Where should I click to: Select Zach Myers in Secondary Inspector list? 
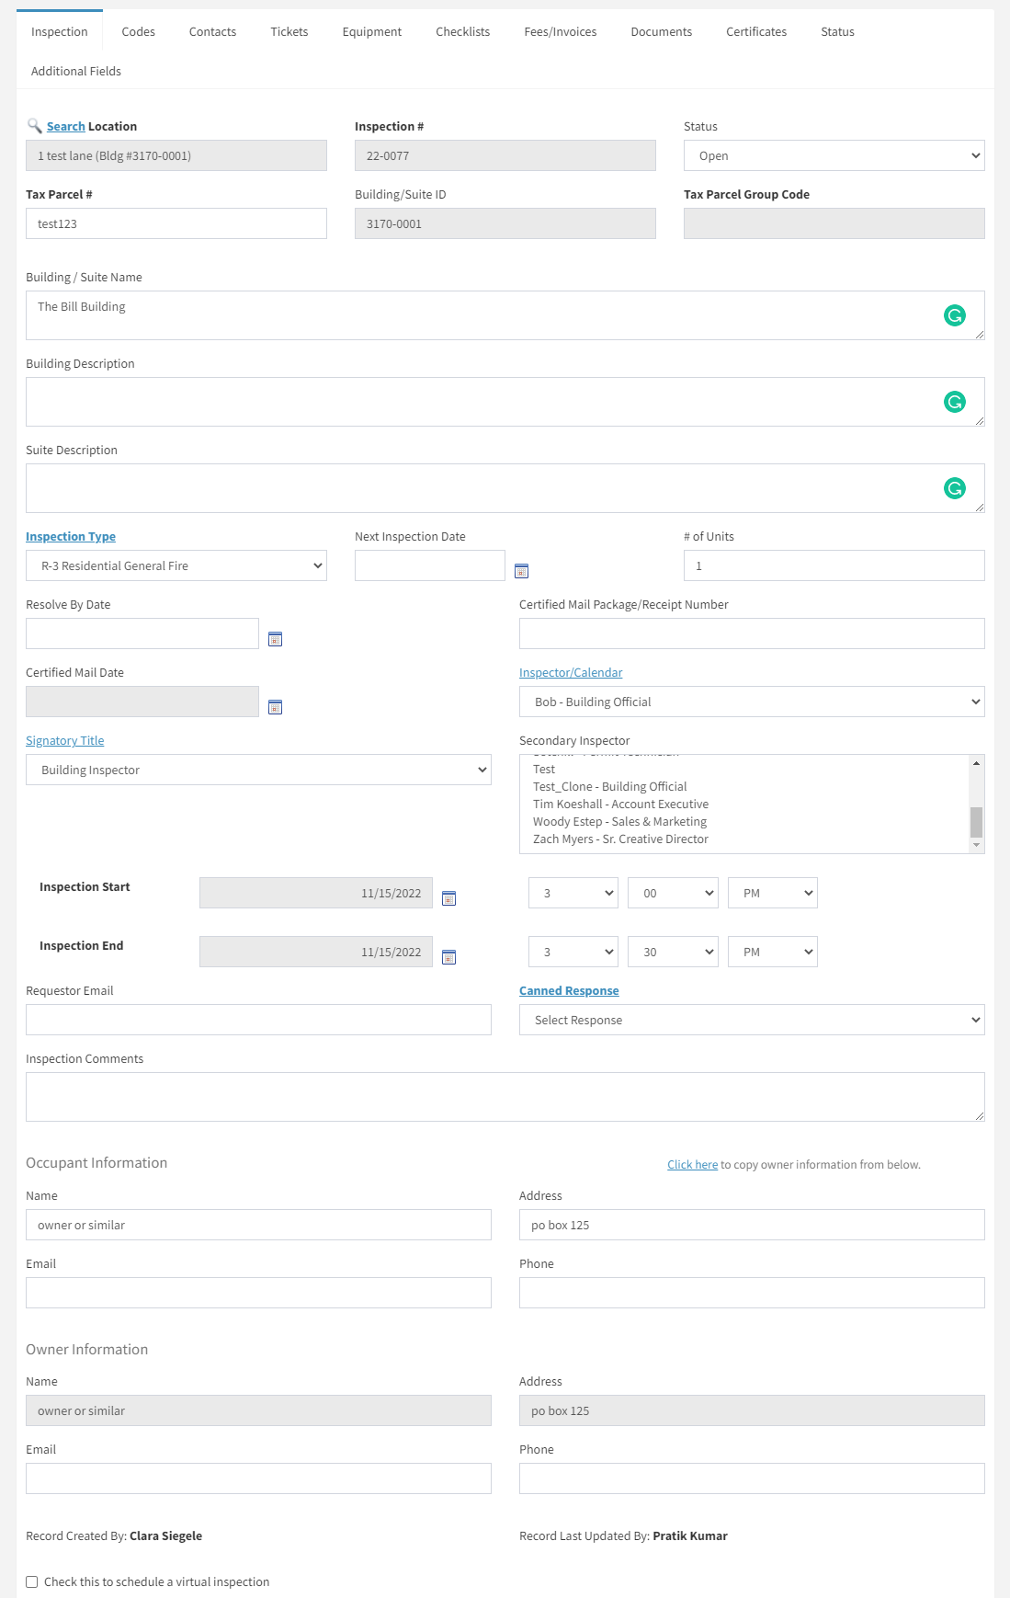(x=620, y=839)
